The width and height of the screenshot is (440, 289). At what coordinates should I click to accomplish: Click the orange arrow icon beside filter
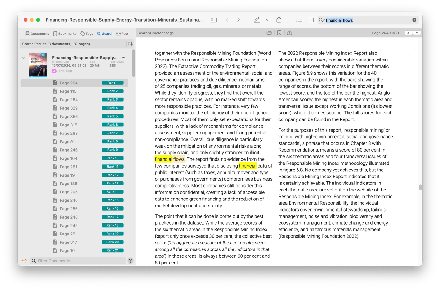point(24,261)
